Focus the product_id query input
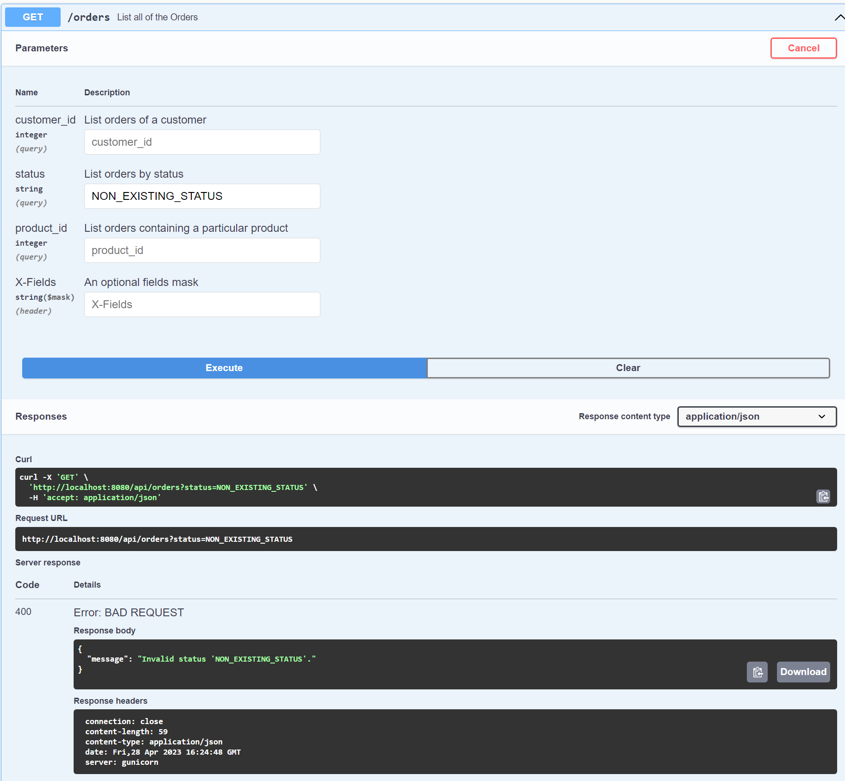Screen dimensions: 845x781 [x=202, y=250]
